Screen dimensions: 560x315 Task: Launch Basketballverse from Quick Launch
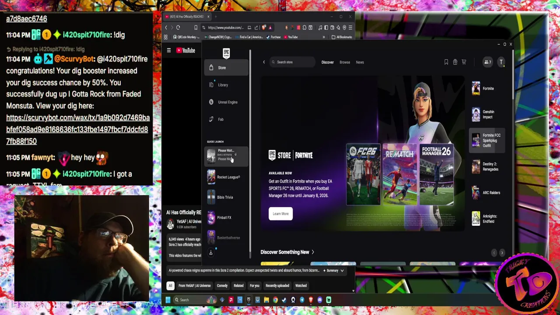[226, 238]
